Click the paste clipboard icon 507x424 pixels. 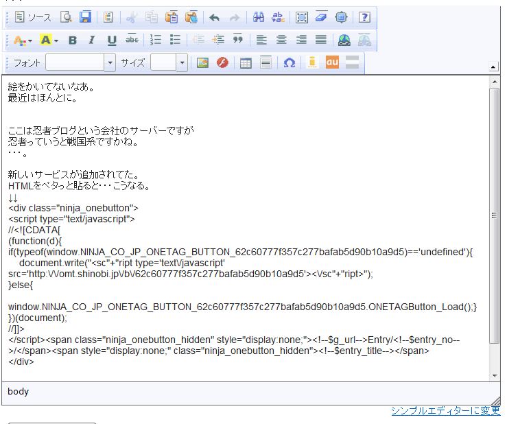[x=172, y=17]
